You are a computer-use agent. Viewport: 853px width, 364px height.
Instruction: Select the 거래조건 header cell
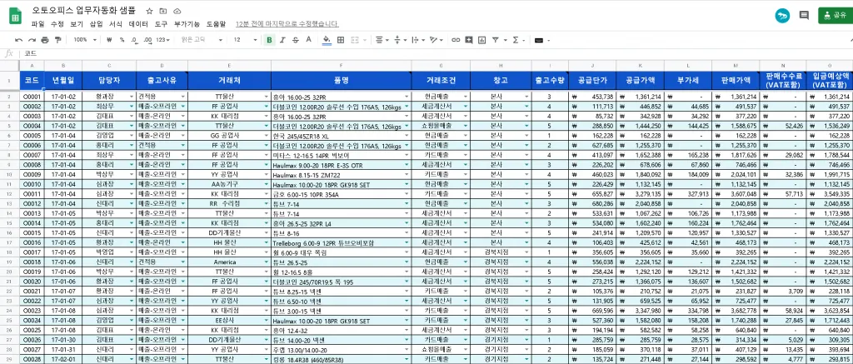click(x=441, y=81)
